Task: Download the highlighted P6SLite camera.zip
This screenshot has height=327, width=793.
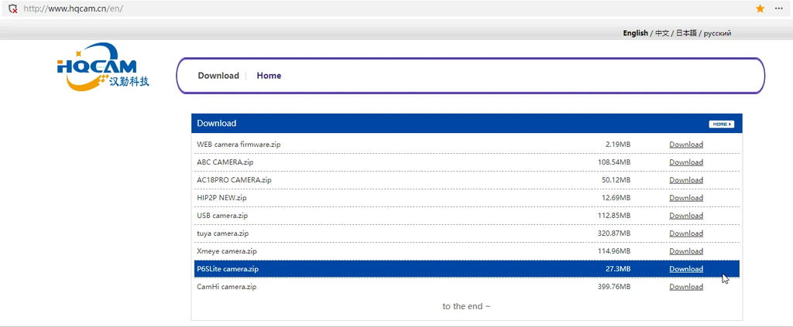Action: coord(686,269)
